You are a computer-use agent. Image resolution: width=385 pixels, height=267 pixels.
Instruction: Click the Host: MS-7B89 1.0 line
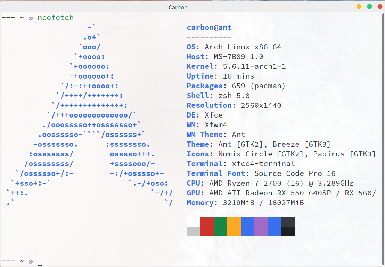point(225,57)
